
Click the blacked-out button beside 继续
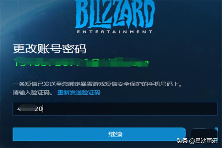point(204,133)
